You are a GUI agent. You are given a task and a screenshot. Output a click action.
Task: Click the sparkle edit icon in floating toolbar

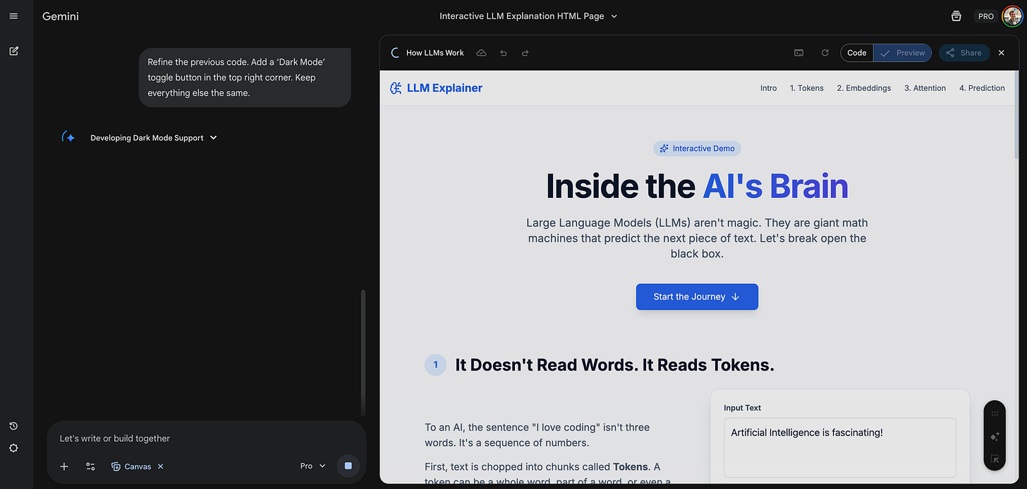(995, 436)
